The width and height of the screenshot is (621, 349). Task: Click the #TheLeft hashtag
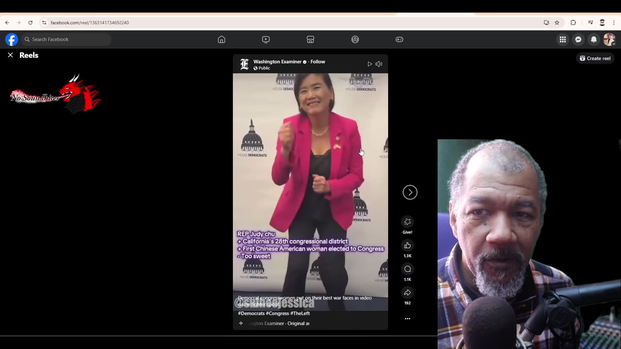tap(300, 313)
